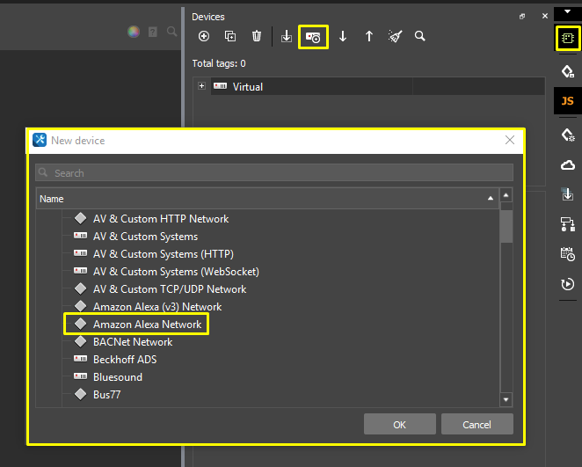Click the magnifier search icon in Devices toolbar
Screen dimensions: 582x467
tap(420, 36)
